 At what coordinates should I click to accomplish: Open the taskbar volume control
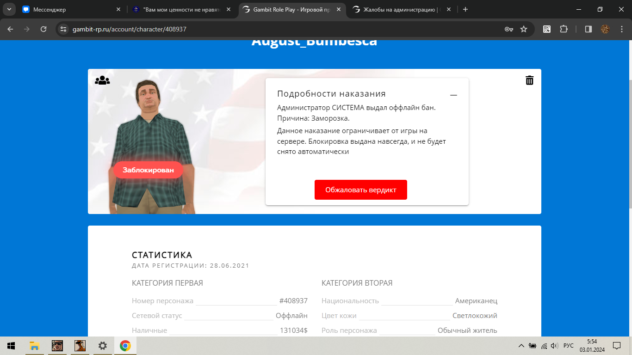tap(554, 346)
